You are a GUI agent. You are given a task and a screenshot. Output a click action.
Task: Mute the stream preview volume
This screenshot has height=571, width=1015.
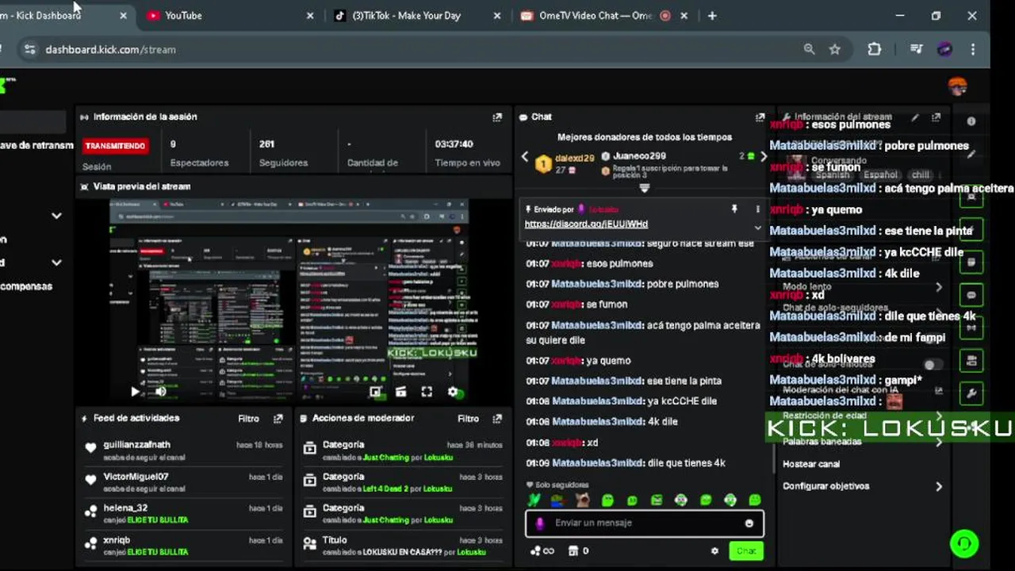161,391
